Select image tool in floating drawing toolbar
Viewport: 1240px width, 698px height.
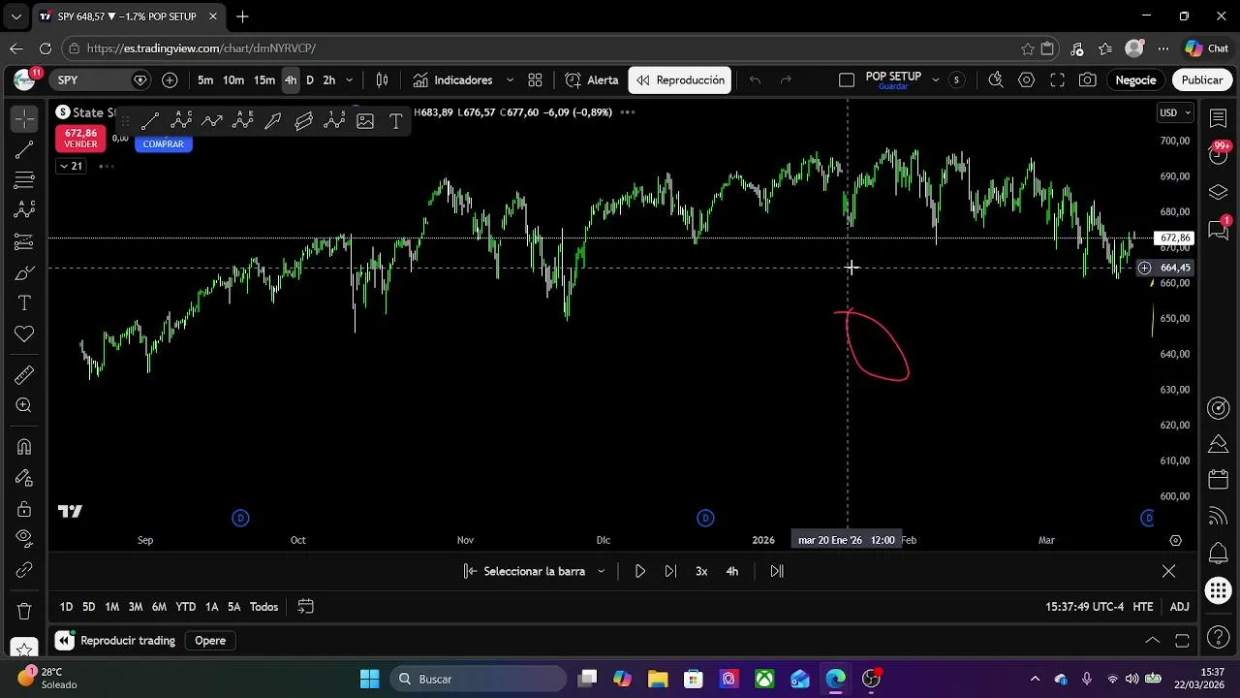[365, 121]
